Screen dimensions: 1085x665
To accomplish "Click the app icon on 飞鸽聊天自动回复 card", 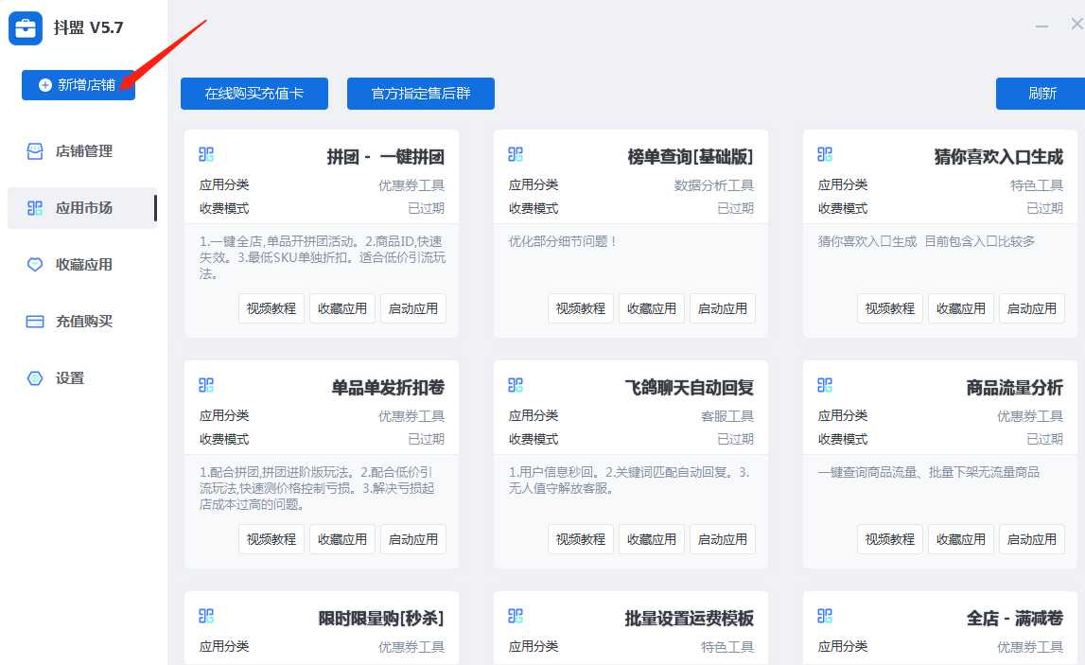I will tap(516, 385).
